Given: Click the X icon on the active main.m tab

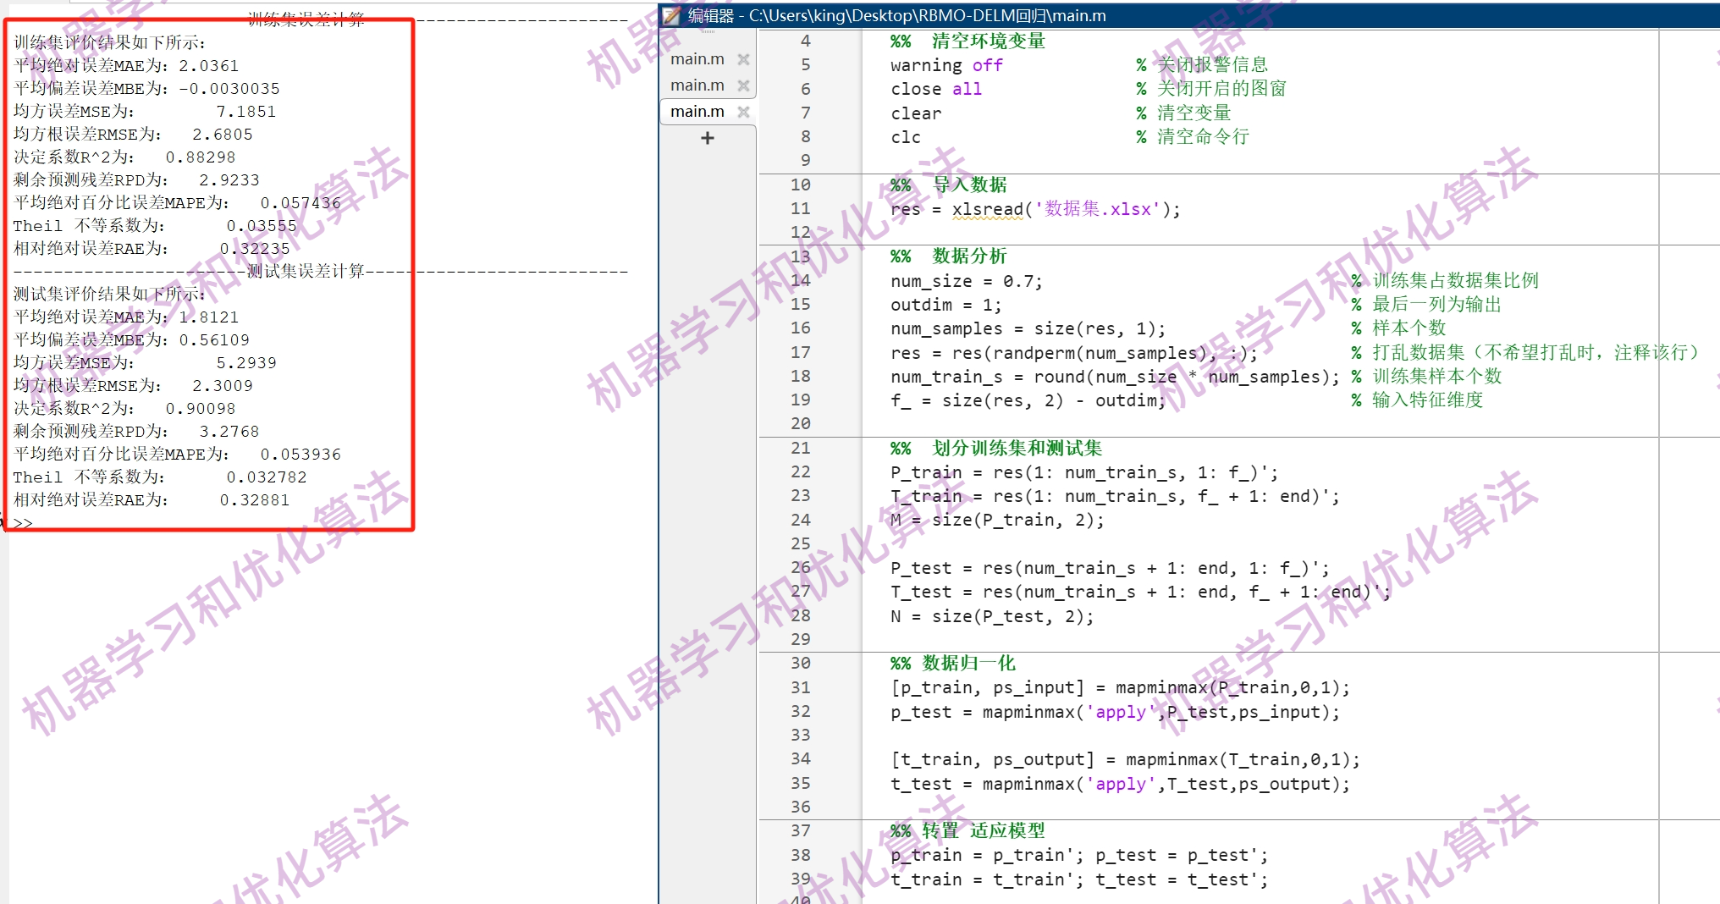Looking at the screenshot, I should point(742,111).
